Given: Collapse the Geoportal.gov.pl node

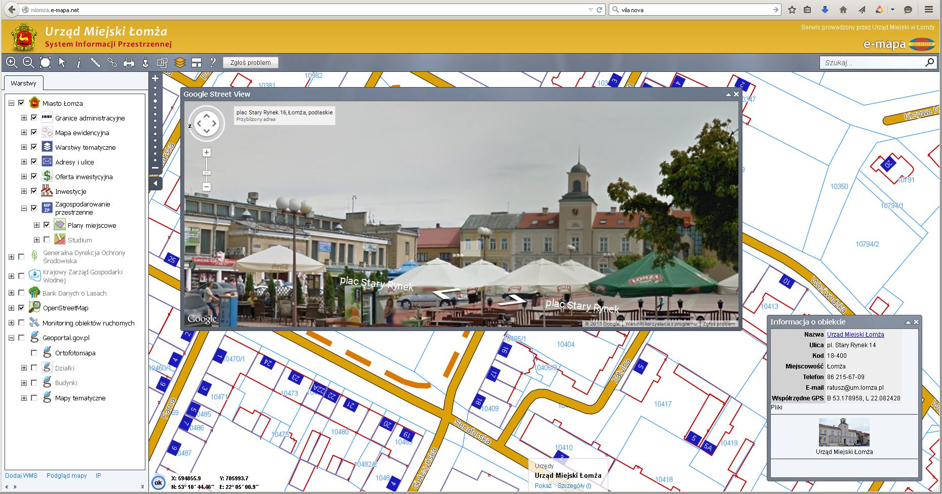Looking at the screenshot, I should (x=11, y=338).
